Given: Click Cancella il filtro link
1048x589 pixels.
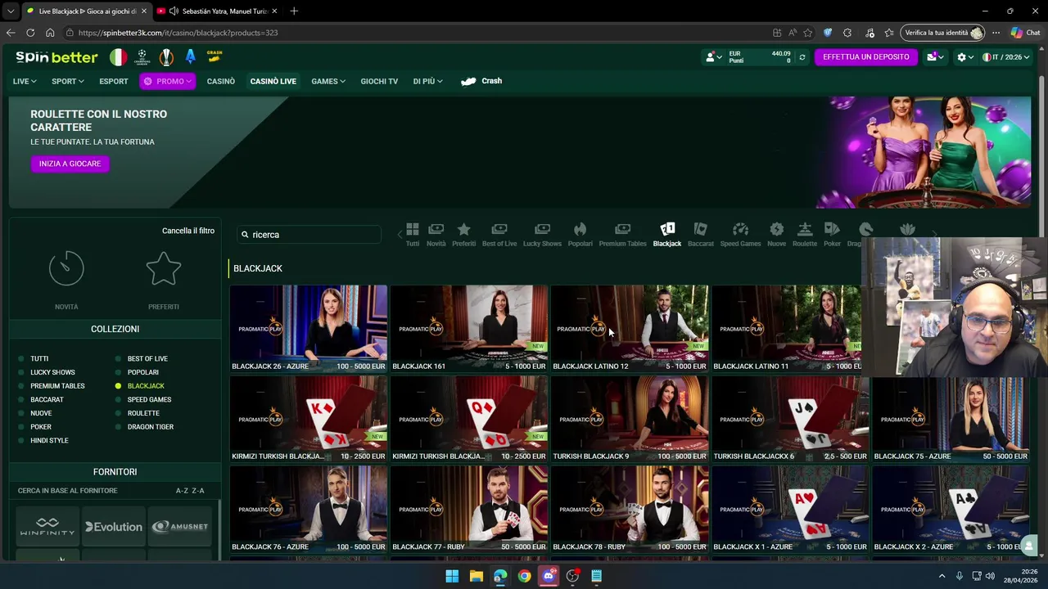Looking at the screenshot, I should pos(188,231).
